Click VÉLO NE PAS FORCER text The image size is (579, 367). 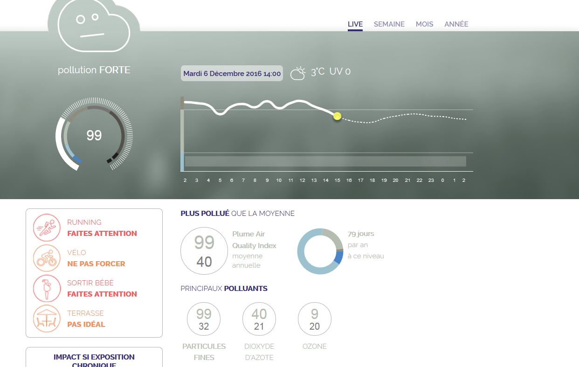96,258
